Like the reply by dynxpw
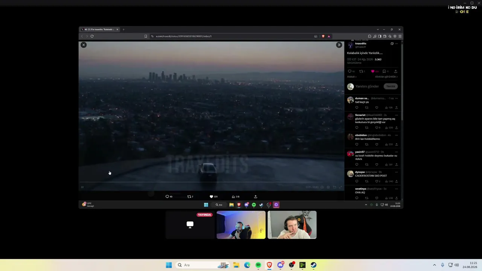This screenshot has width=482, height=271. click(377, 181)
